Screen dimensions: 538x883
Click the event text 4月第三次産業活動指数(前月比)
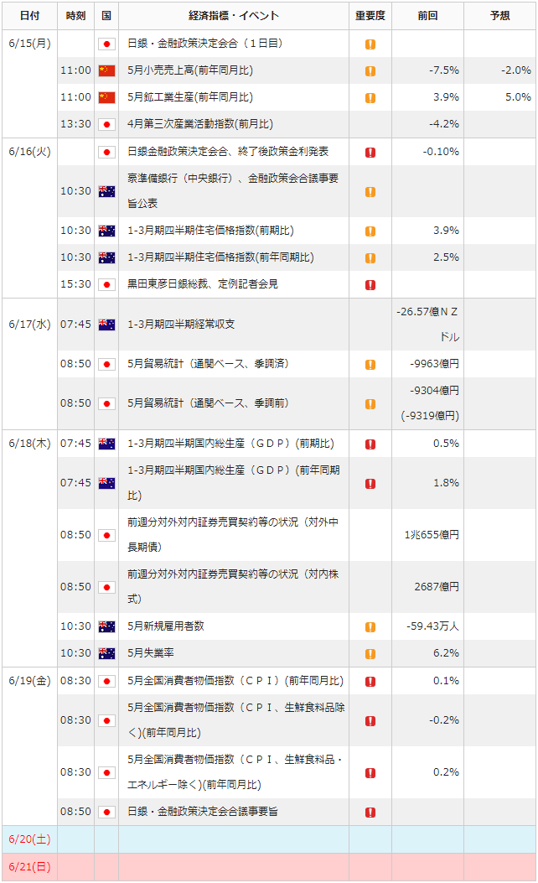(x=200, y=124)
